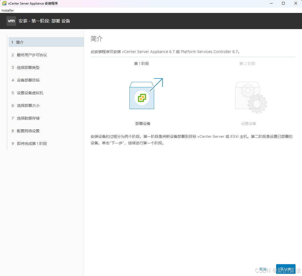Go to step 6 选择部署大小
Image resolution: width=302 pixels, height=276 pixels.
26,106
